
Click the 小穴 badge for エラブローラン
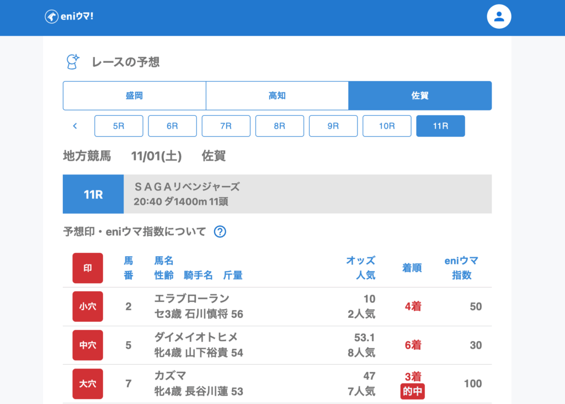tap(88, 306)
